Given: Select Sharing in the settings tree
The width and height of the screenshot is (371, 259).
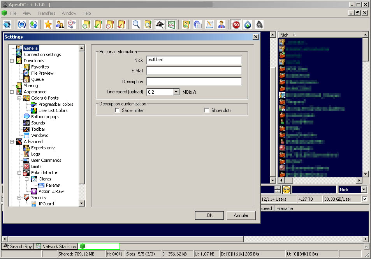Looking at the screenshot, I should [x=31, y=86].
